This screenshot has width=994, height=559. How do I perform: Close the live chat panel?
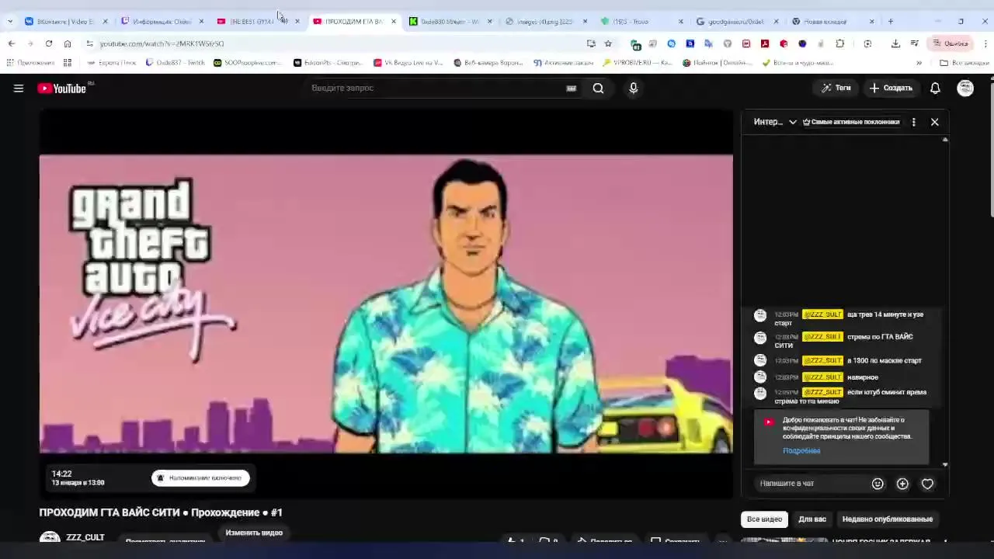(935, 122)
